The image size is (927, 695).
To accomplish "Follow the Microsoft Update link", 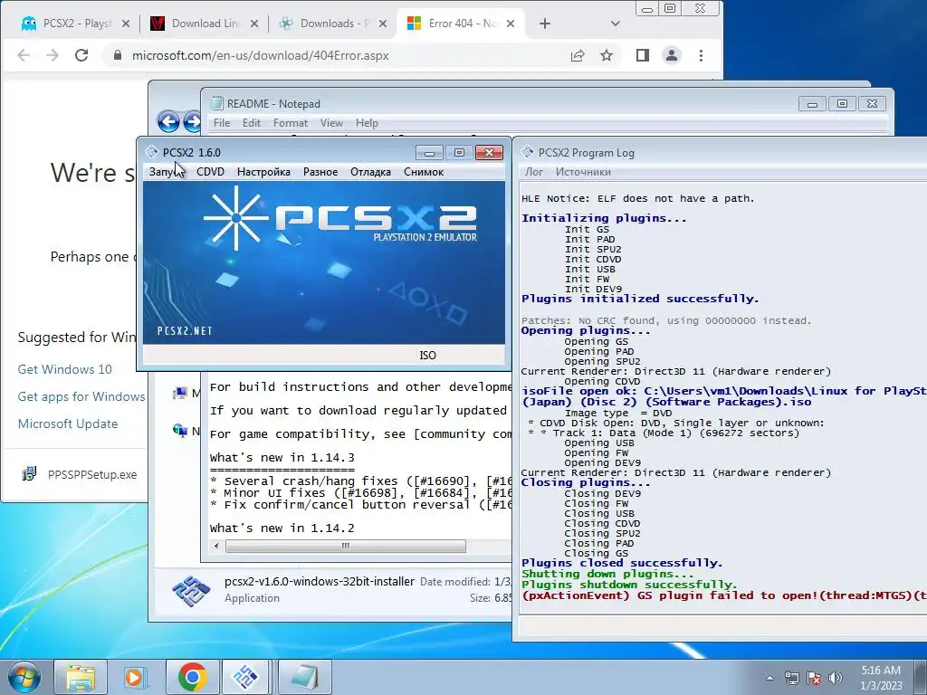I will [x=67, y=424].
